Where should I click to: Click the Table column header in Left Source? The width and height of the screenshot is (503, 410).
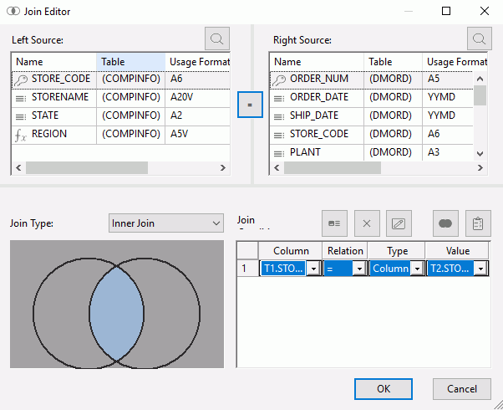[130, 62]
